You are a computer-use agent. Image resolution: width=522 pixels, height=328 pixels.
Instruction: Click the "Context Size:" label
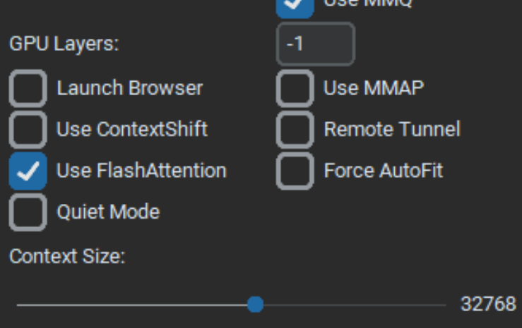point(67,256)
